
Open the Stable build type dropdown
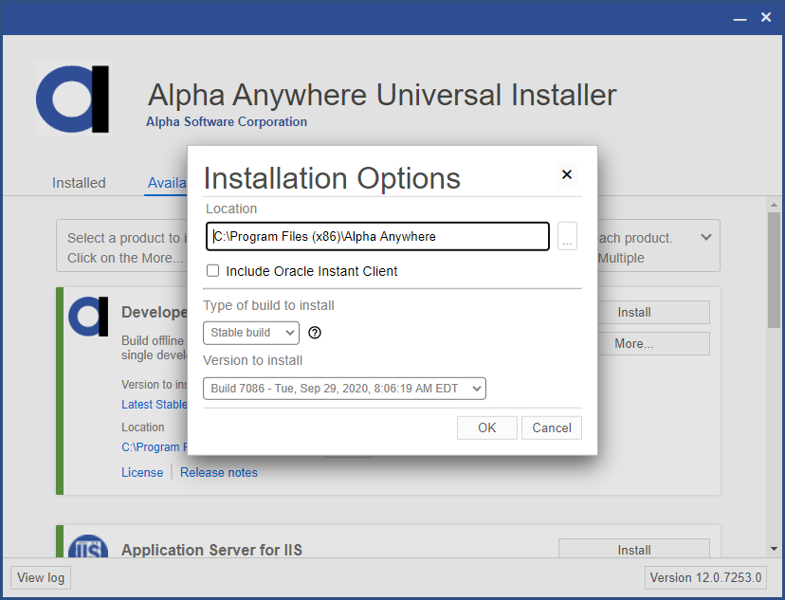(251, 333)
